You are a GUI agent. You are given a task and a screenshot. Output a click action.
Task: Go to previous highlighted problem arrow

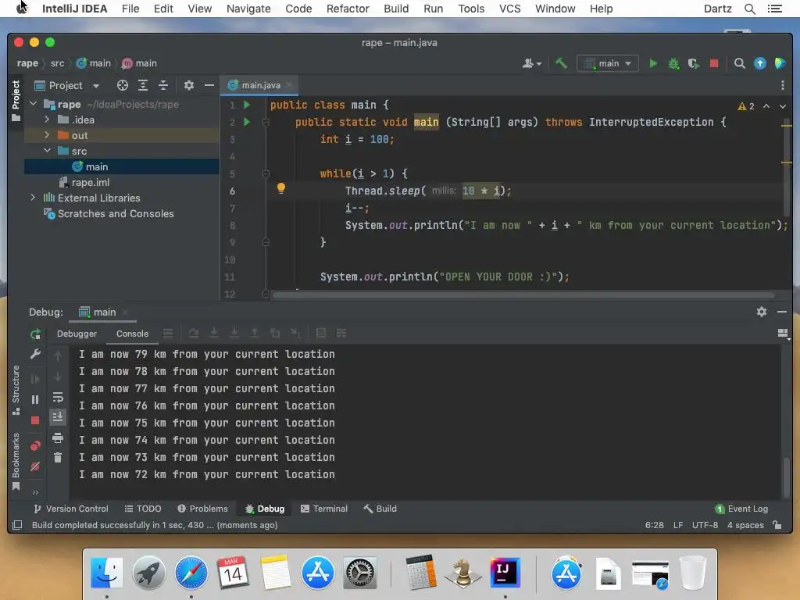tap(766, 106)
